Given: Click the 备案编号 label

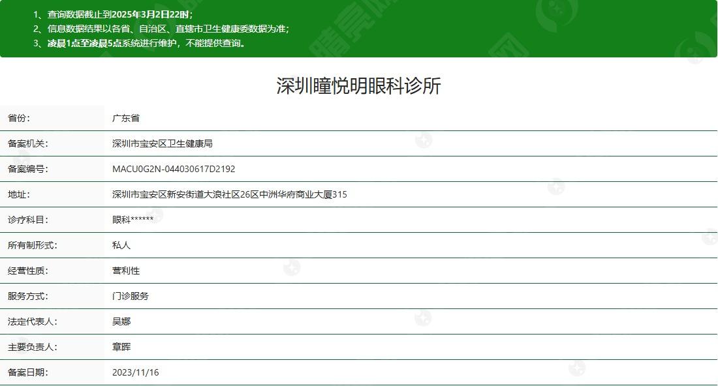Looking at the screenshot, I should point(28,170).
